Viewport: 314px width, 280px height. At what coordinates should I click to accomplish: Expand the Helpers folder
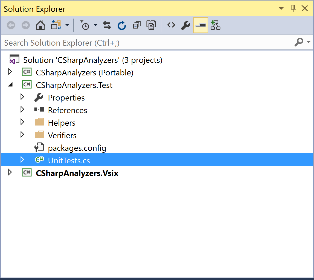22,122
